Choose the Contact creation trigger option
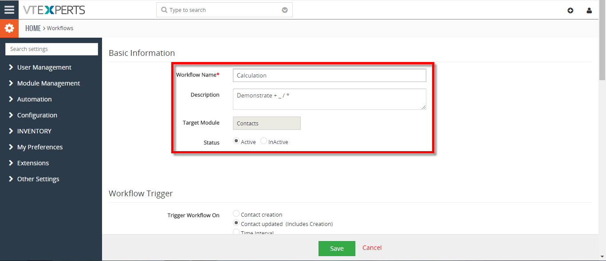This screenshot has width=606, height=261. coord(236,214)
